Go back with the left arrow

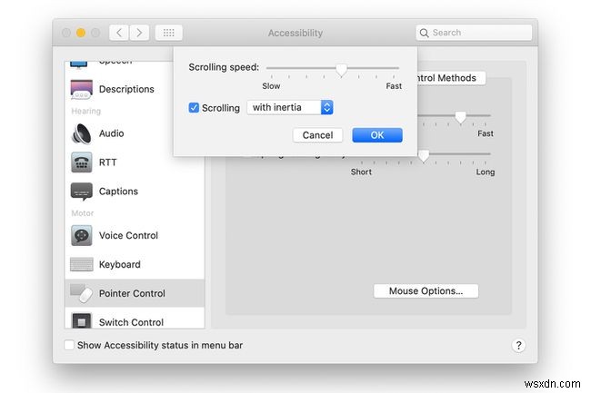pyautogui.click(x=119, y=33)
